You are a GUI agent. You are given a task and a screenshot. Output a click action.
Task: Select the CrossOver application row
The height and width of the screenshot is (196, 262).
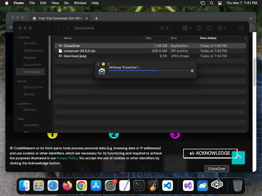click(150, 46)
